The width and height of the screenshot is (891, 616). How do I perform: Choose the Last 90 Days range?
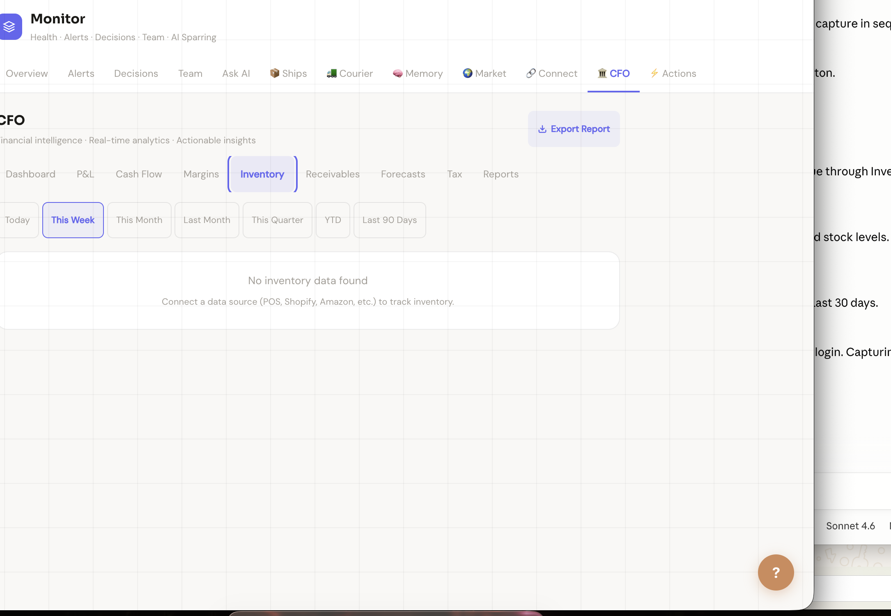(390, 220)
